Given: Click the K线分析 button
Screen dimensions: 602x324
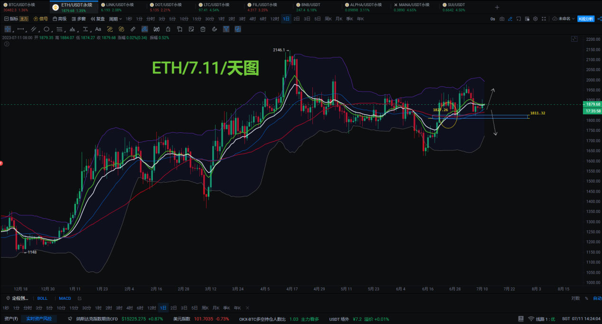Looking at the screenshot, I should coord(586,19).
